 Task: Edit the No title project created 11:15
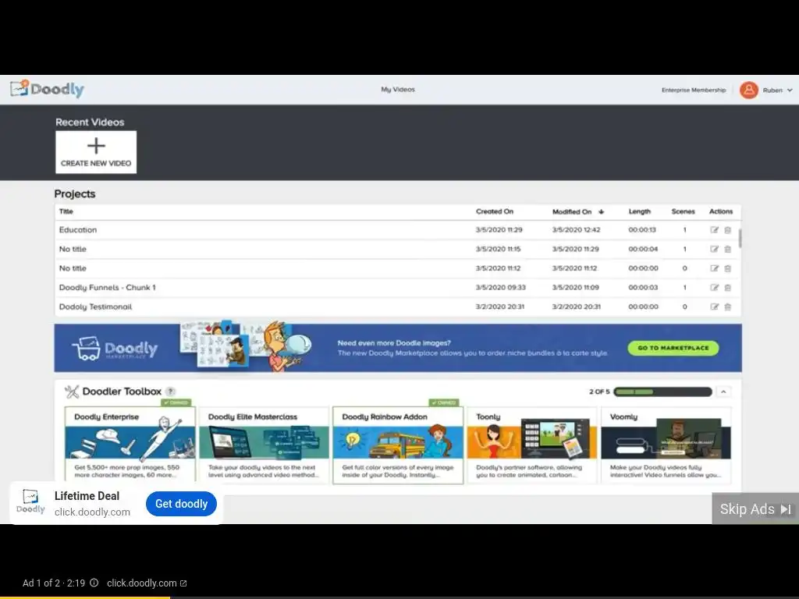(715, 249)
